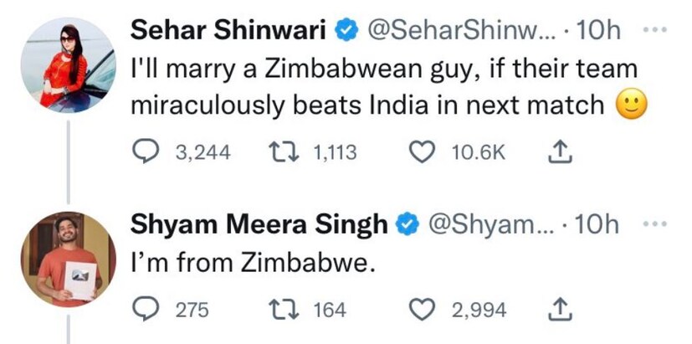Open Shyam Meera Singh's profile name link
This screenshot has height=344, width=692.
[259, 226]
